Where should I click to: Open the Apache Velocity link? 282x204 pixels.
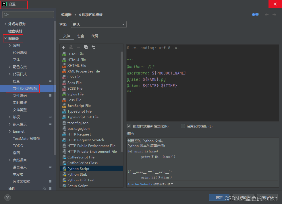tap(140, 184)
